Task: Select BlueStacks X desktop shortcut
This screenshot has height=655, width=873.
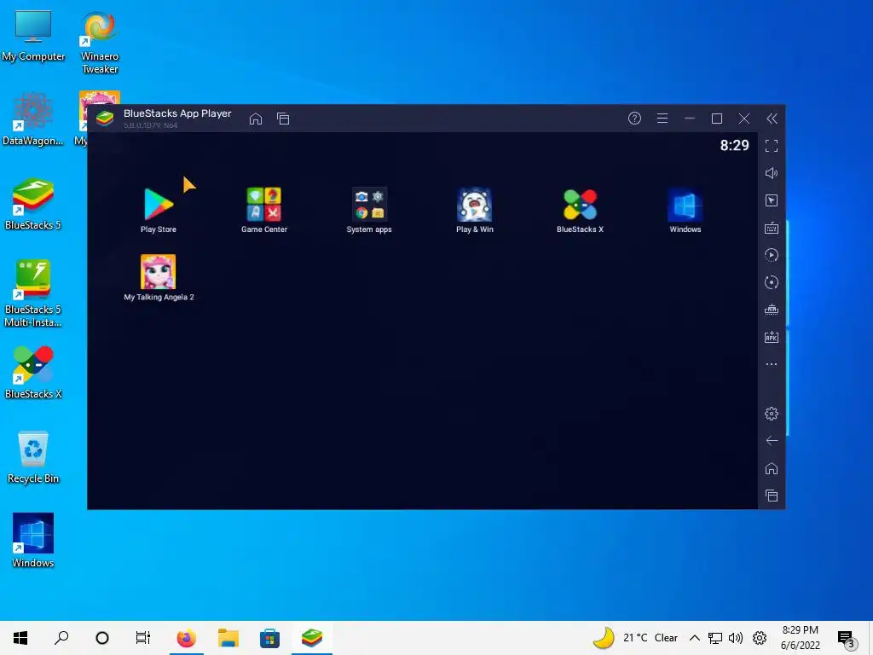Action: pos(33,373)
